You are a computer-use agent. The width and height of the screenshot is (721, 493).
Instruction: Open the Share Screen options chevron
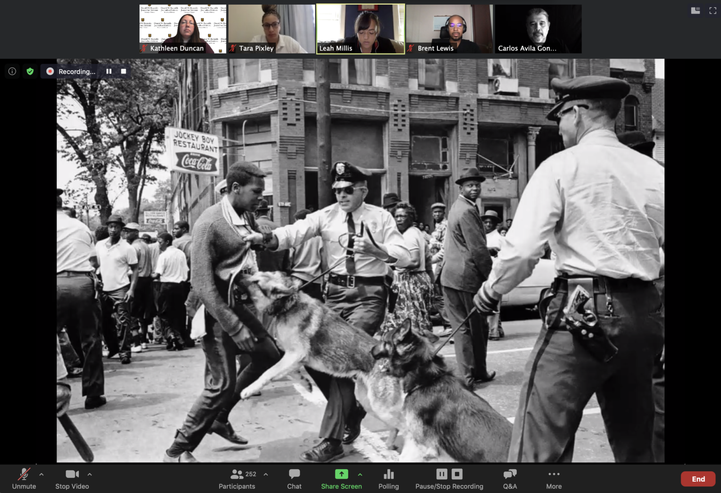(360, 474)
